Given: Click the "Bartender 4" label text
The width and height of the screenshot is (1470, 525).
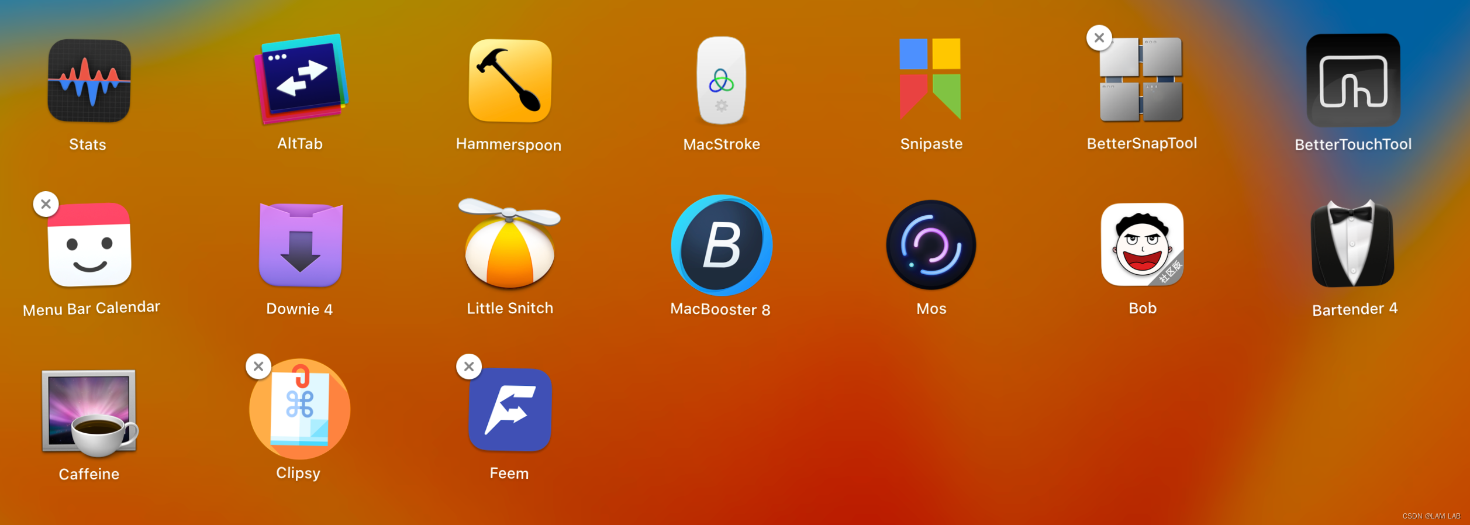Looking at the screenshot, I should [1355, 309].
